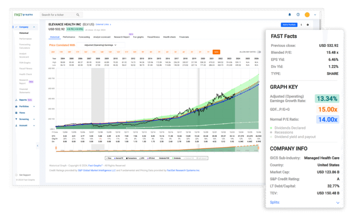Switch to the Fiscal fitness tab

[153, 37]
